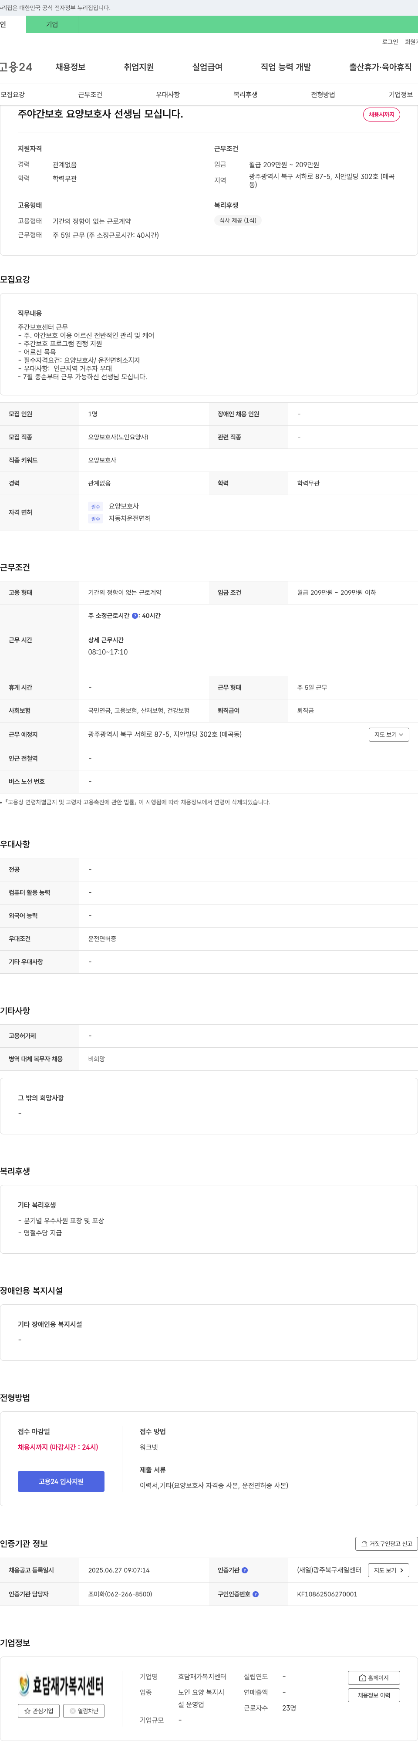Click the 채용시까지 (마감시간 : 24시) deadline text

57,1447
